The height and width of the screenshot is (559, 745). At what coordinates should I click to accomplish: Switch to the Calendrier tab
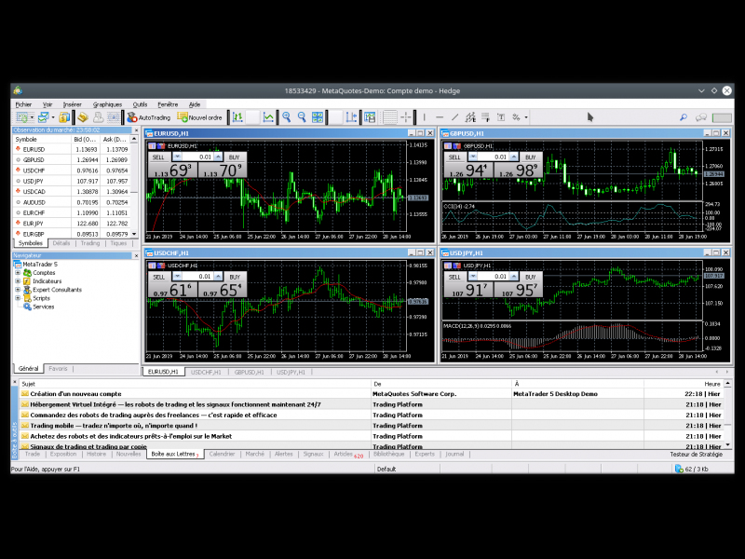(222, 454)
